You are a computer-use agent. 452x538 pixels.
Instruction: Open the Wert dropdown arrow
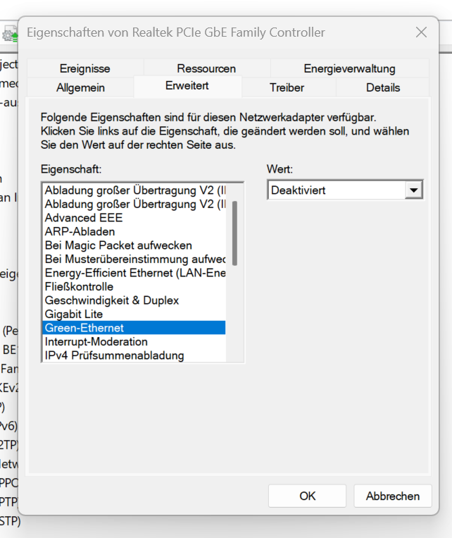[413, 190]
